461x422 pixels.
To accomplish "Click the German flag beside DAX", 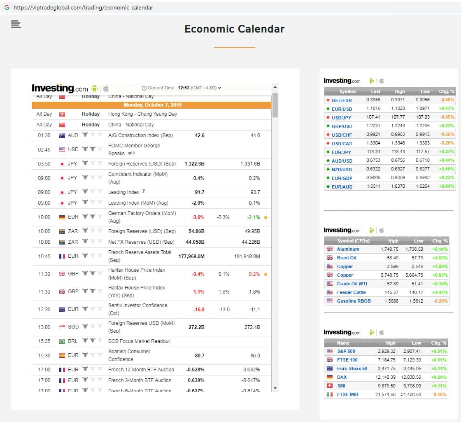I will (x=330, y=377).
